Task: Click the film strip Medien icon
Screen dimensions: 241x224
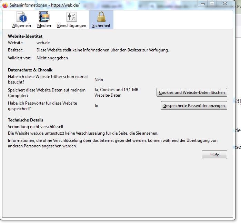Action: [44, 17]
